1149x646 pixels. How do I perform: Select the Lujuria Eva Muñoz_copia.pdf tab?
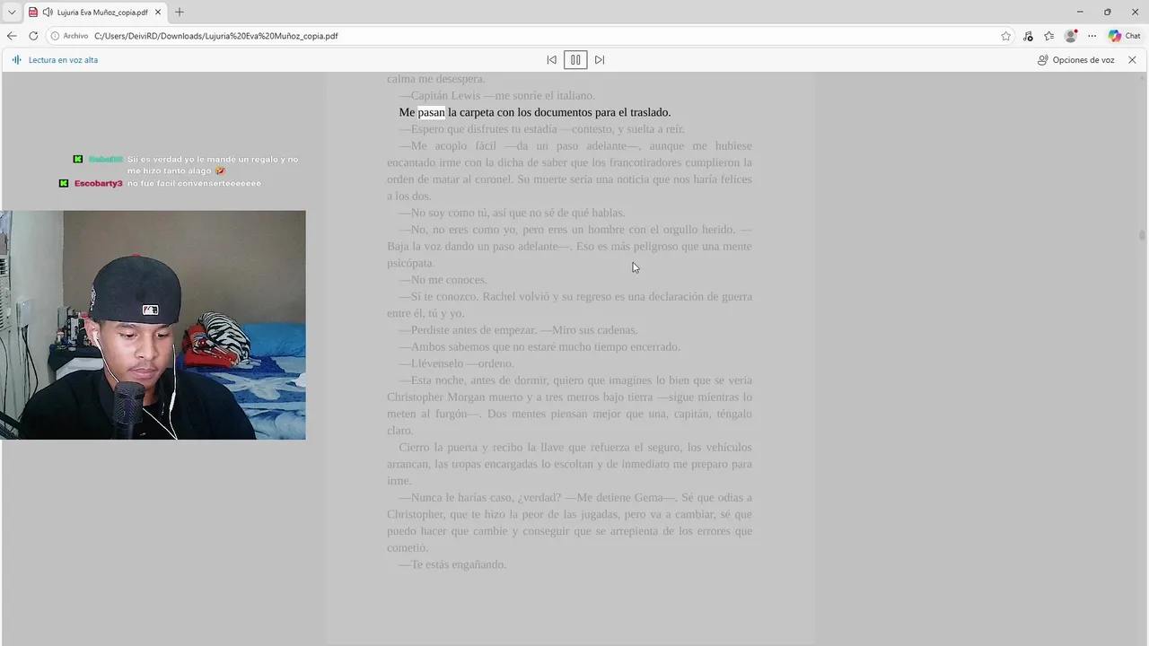(x=95, y=13)
